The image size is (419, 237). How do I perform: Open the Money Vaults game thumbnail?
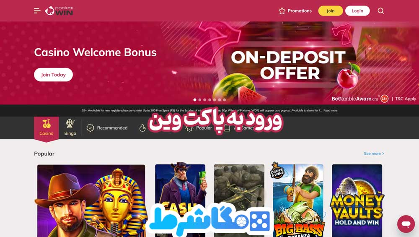[x=357, y=201]
